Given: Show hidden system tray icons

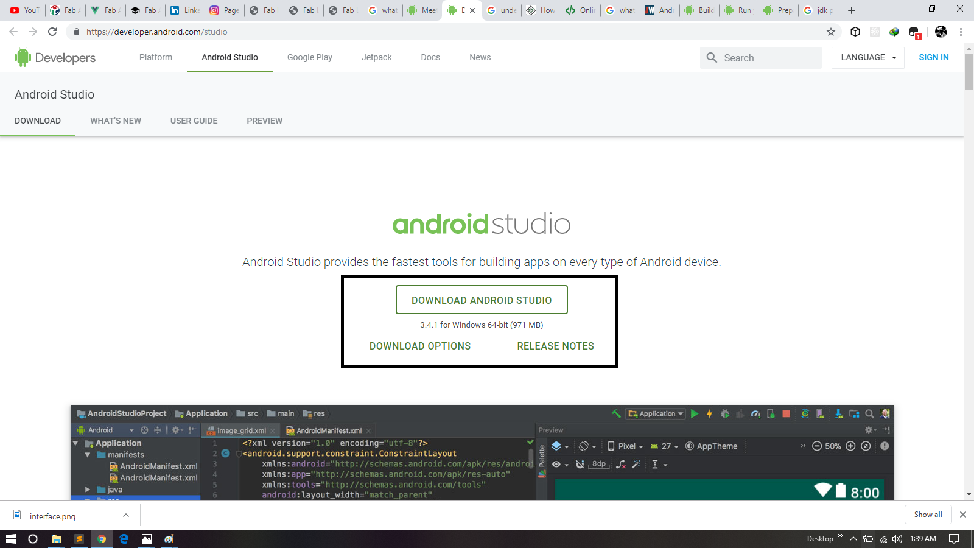Looking at the screenshot, I should coord(853,539).
